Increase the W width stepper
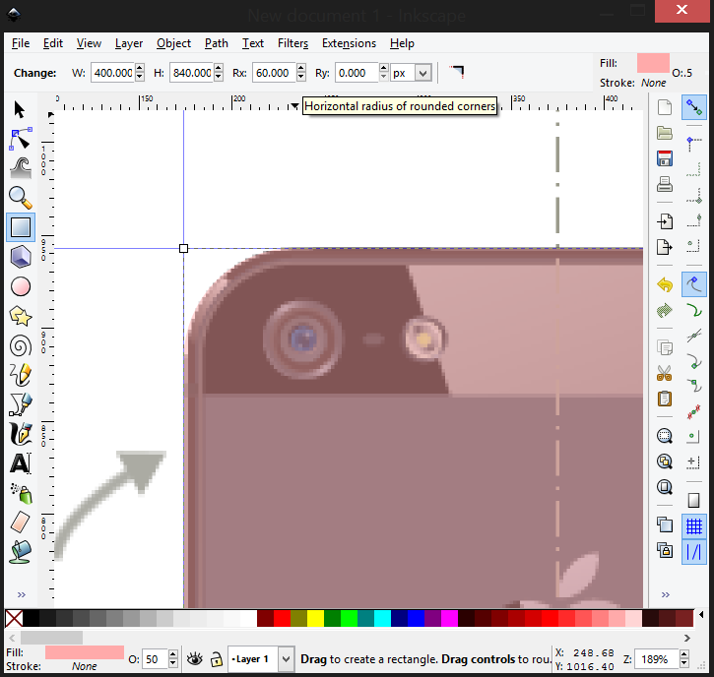The height and width of the screenshot is (677, 714). (140, 68)
